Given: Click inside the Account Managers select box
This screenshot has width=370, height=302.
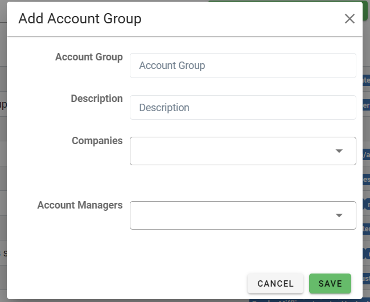Looking at the screenshot, I should tap(228, 215).
